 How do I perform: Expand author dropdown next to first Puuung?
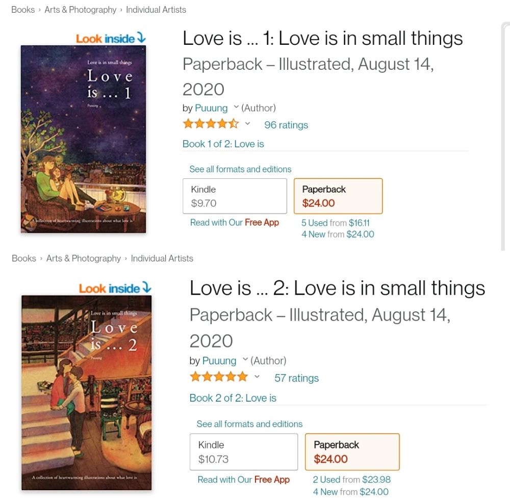click(x=236, y=107)
